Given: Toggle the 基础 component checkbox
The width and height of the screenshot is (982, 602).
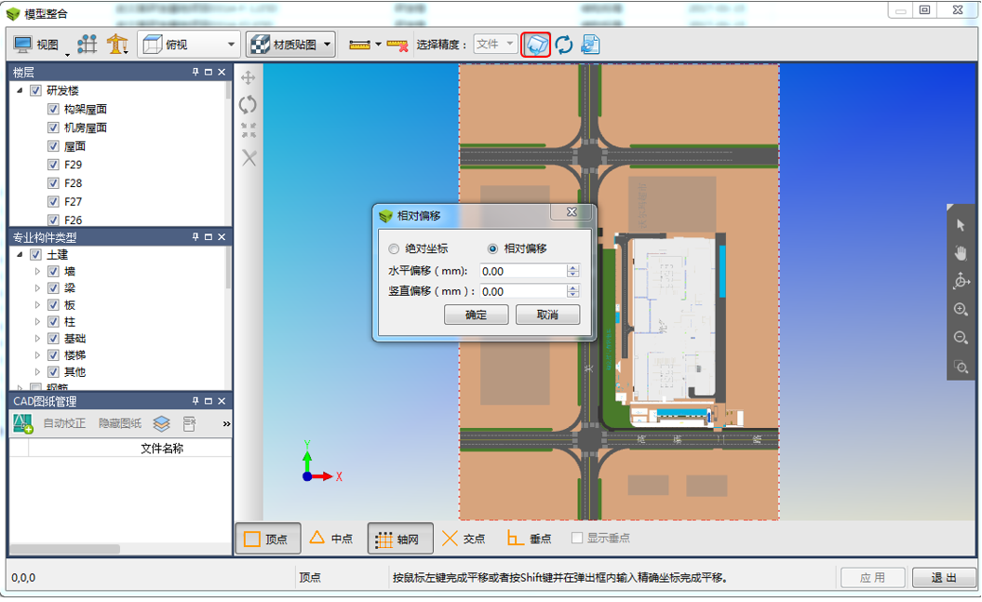Looking at the screenshot, I should click(x=53, y=339).
